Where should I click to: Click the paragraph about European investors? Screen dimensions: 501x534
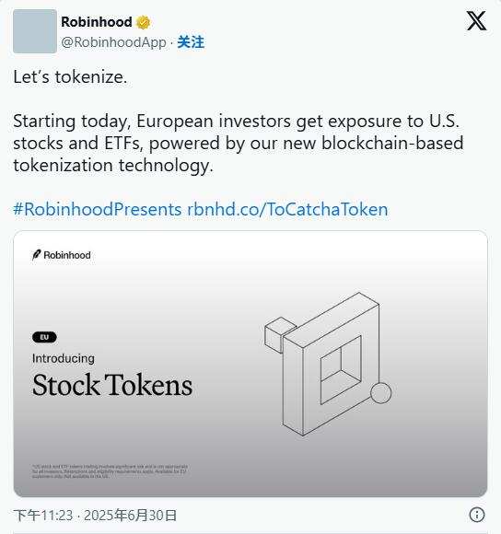pos(239,143)
